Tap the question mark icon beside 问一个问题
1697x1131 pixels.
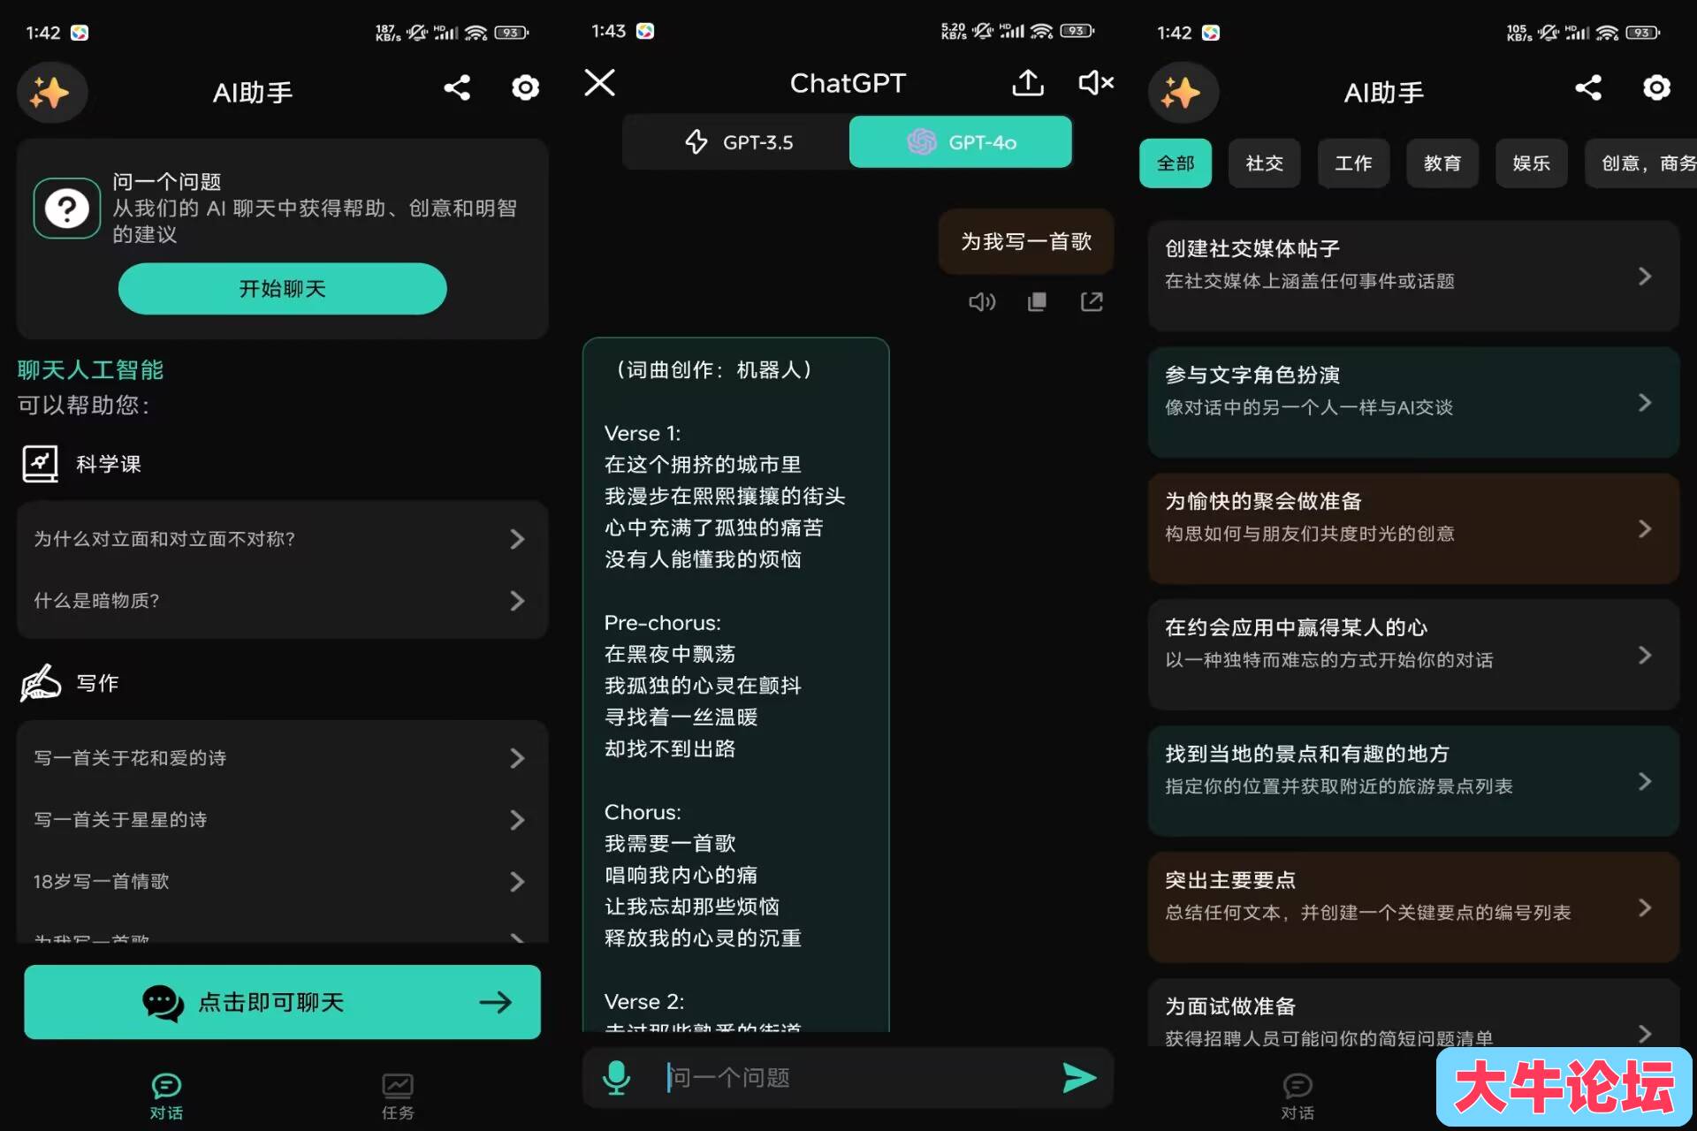[x=67, y=209]
